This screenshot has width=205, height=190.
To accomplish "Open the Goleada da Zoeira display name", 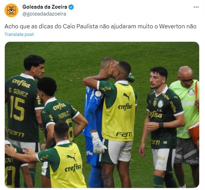I will [x=45, y=7].
